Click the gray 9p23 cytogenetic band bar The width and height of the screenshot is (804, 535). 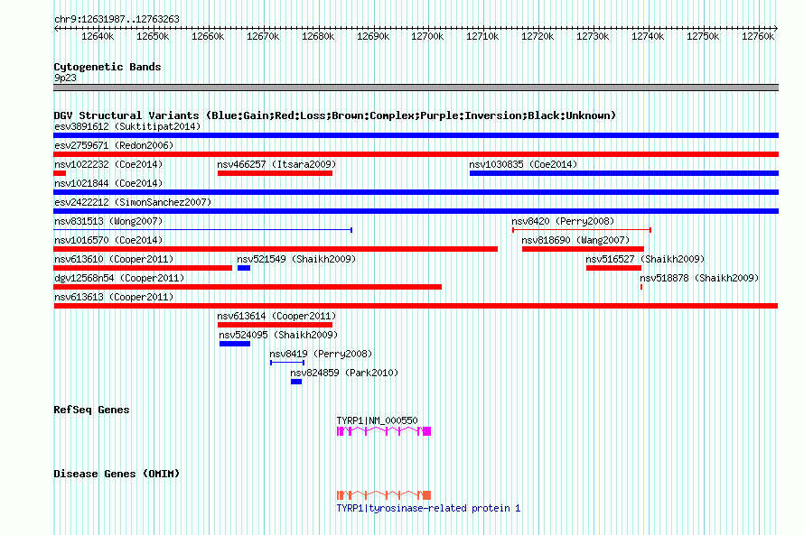(x=416, y=88)
